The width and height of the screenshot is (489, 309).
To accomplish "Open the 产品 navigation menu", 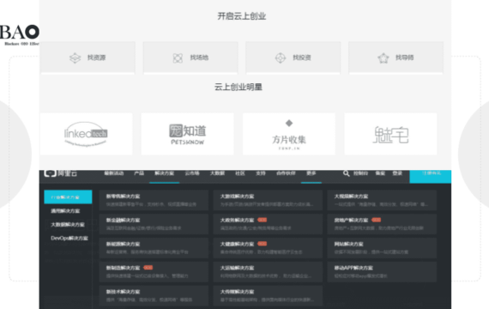I will 139,173.
